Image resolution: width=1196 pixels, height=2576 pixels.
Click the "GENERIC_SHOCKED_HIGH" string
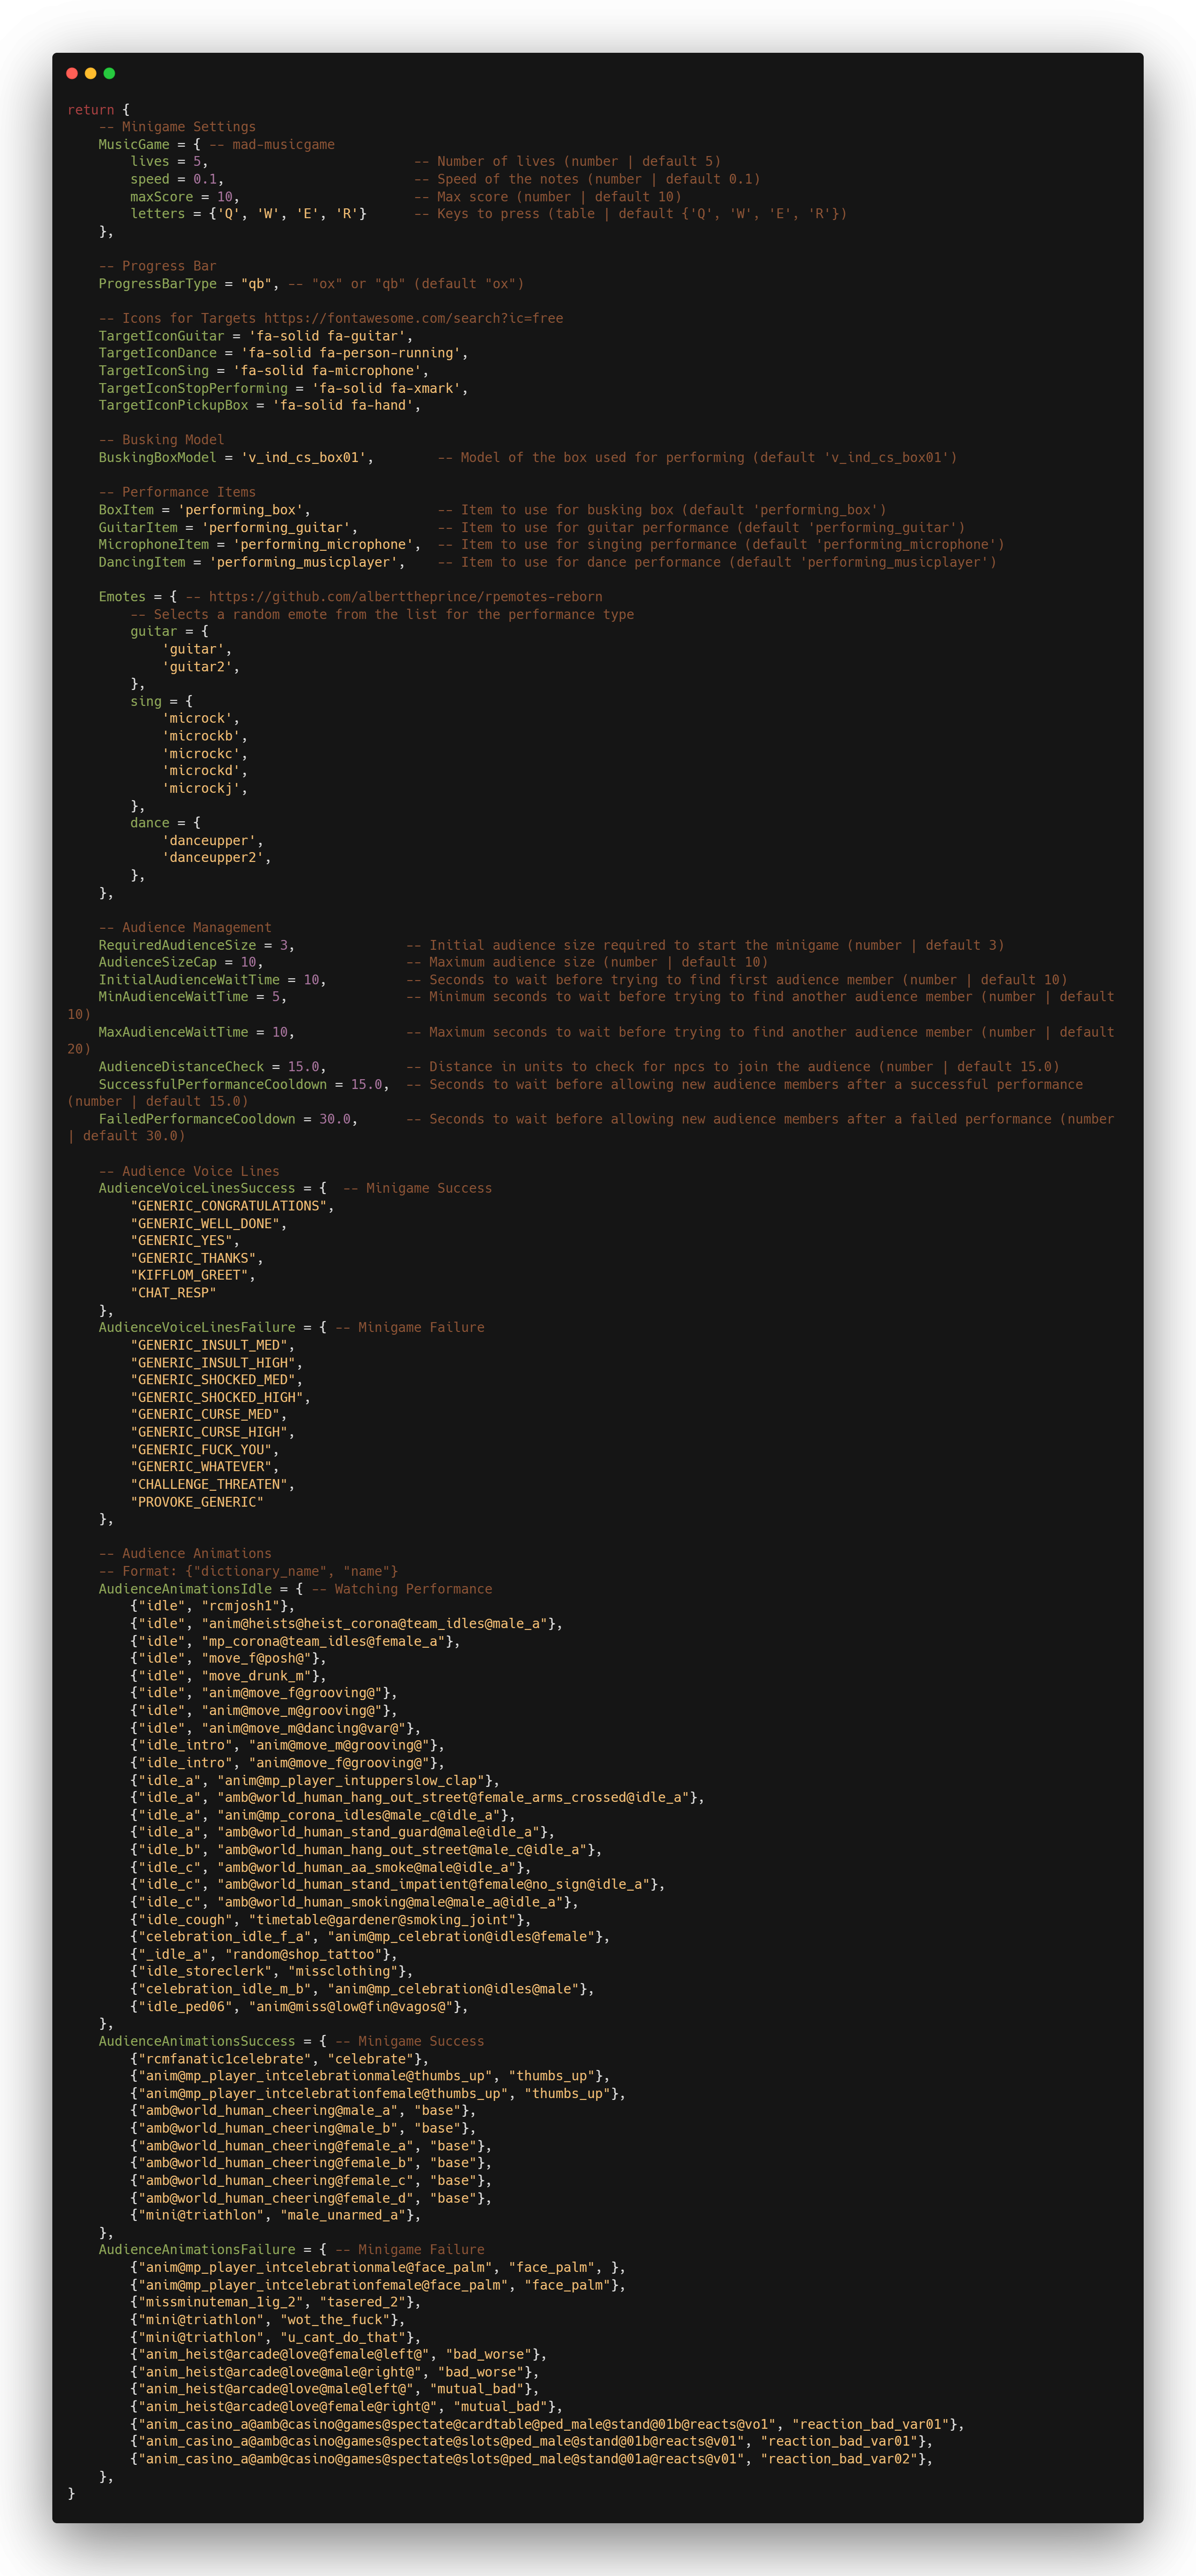(217, 1398)
